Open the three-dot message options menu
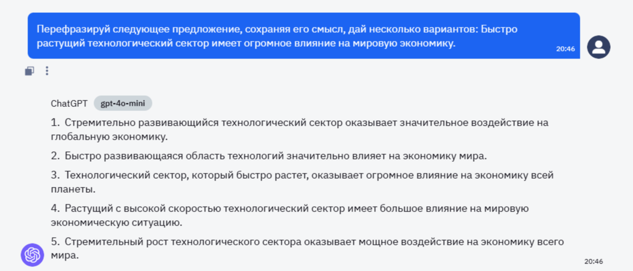The width and height of the screenshot is (633, 271). click(47, 71)
